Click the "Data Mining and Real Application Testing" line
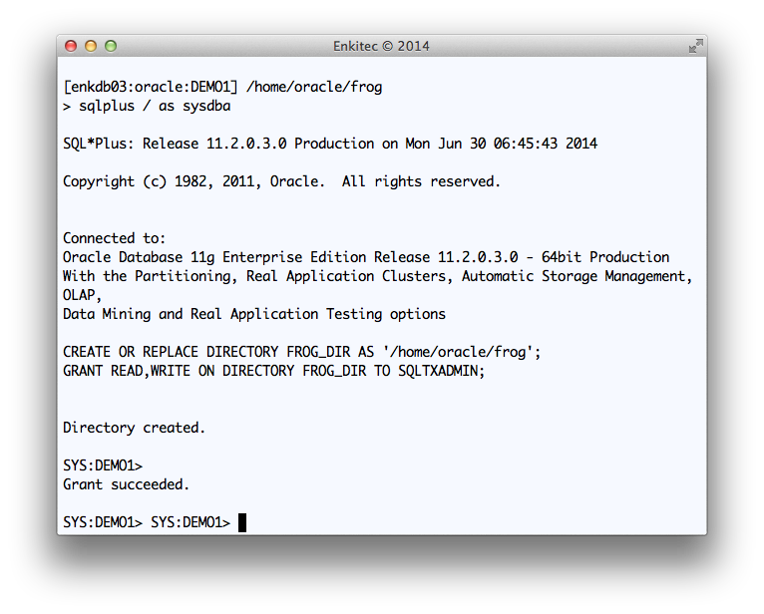 point(253,314)
